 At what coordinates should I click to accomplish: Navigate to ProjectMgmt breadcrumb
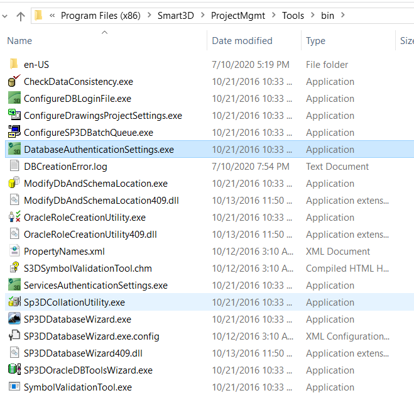(238, 16)
